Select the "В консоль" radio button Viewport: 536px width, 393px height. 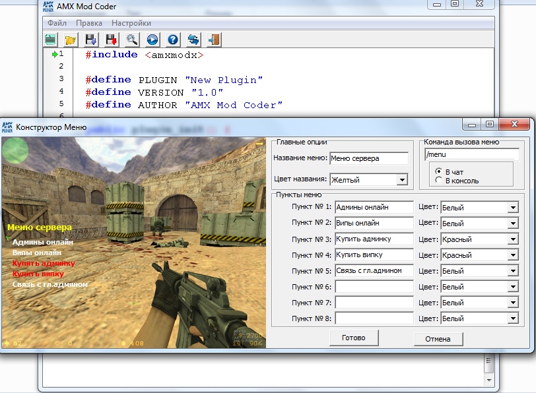tap(439, 181)
